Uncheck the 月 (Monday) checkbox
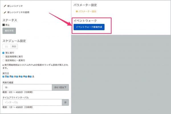171x114 pixels. click(8, 77)
